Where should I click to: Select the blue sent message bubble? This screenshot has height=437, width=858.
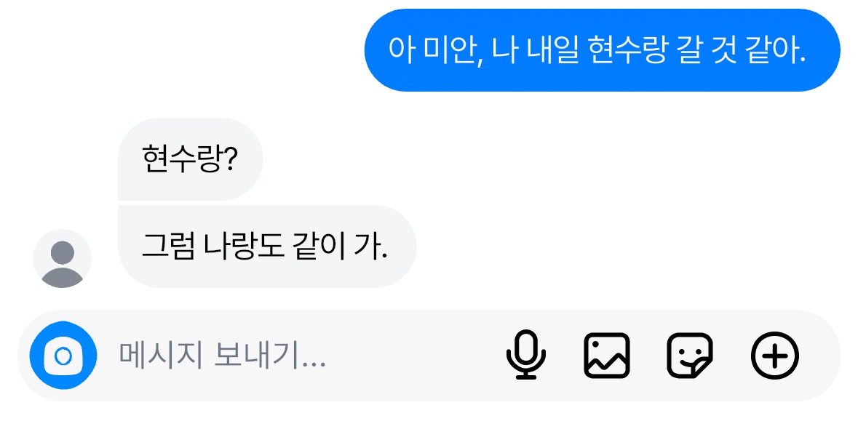pyautogui.click(x=601, y=50)
